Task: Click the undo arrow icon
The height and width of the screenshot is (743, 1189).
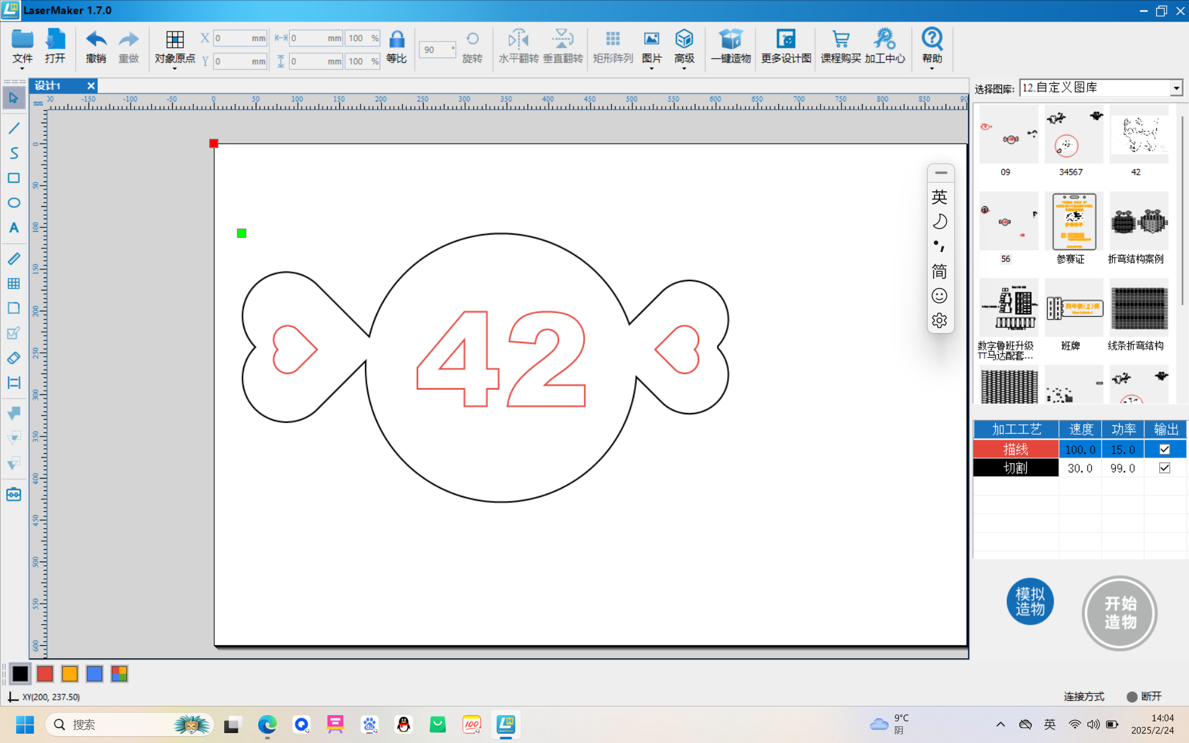Action: (x=95, y=40)
